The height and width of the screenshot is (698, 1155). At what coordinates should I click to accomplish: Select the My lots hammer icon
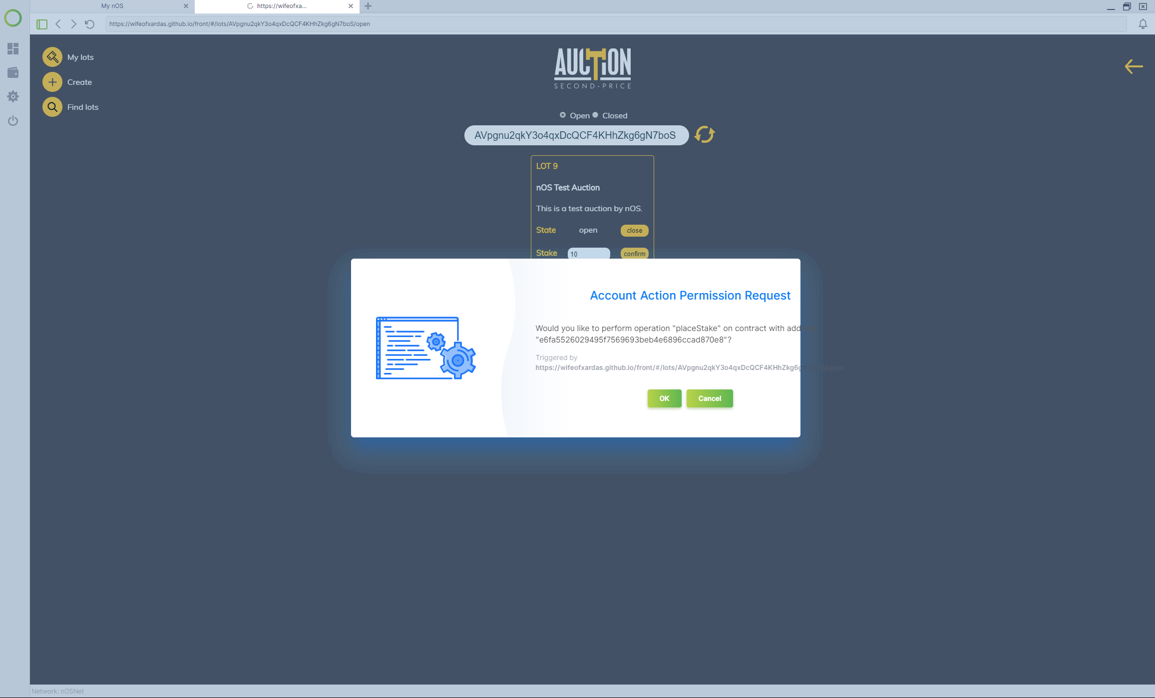[x=52, y=57]
